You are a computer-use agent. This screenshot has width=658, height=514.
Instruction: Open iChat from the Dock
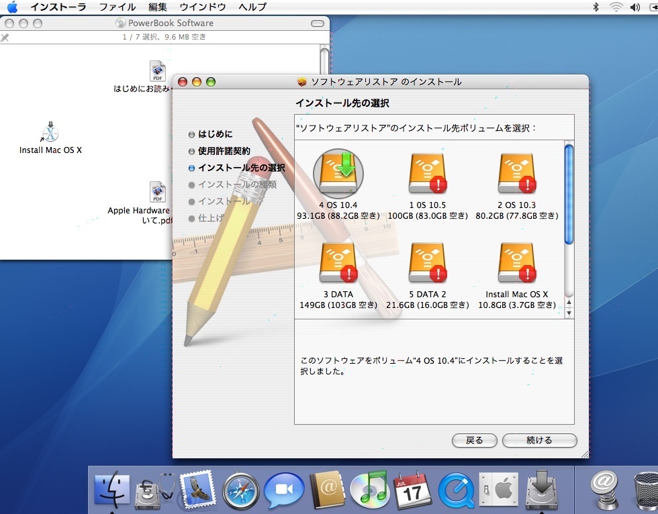pos(284,490)
